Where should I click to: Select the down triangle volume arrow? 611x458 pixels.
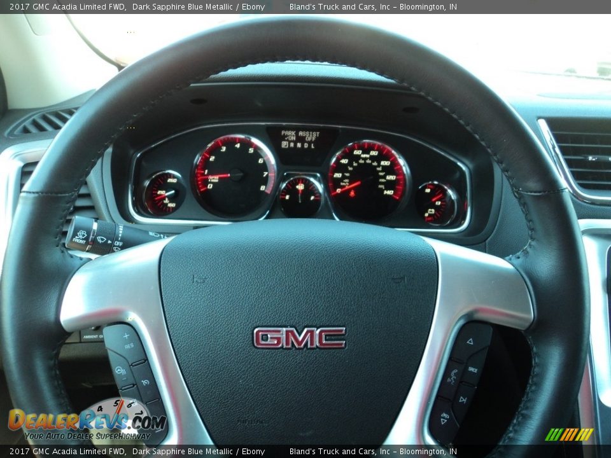[443, 422]
